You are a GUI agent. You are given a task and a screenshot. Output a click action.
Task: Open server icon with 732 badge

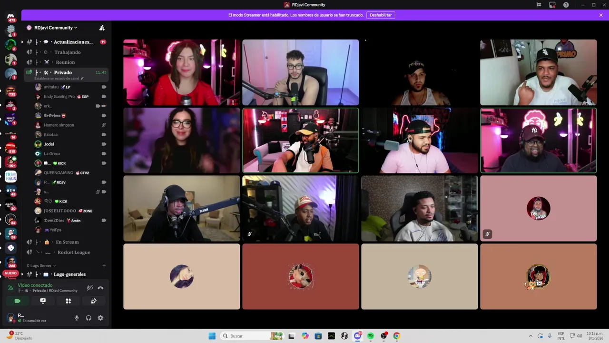coord(10,91)
